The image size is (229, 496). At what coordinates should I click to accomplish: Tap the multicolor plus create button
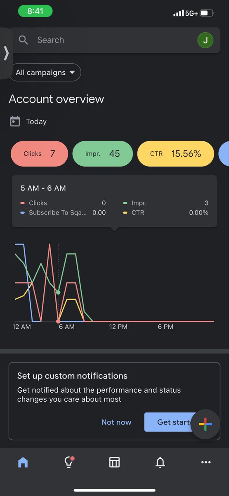205,424
